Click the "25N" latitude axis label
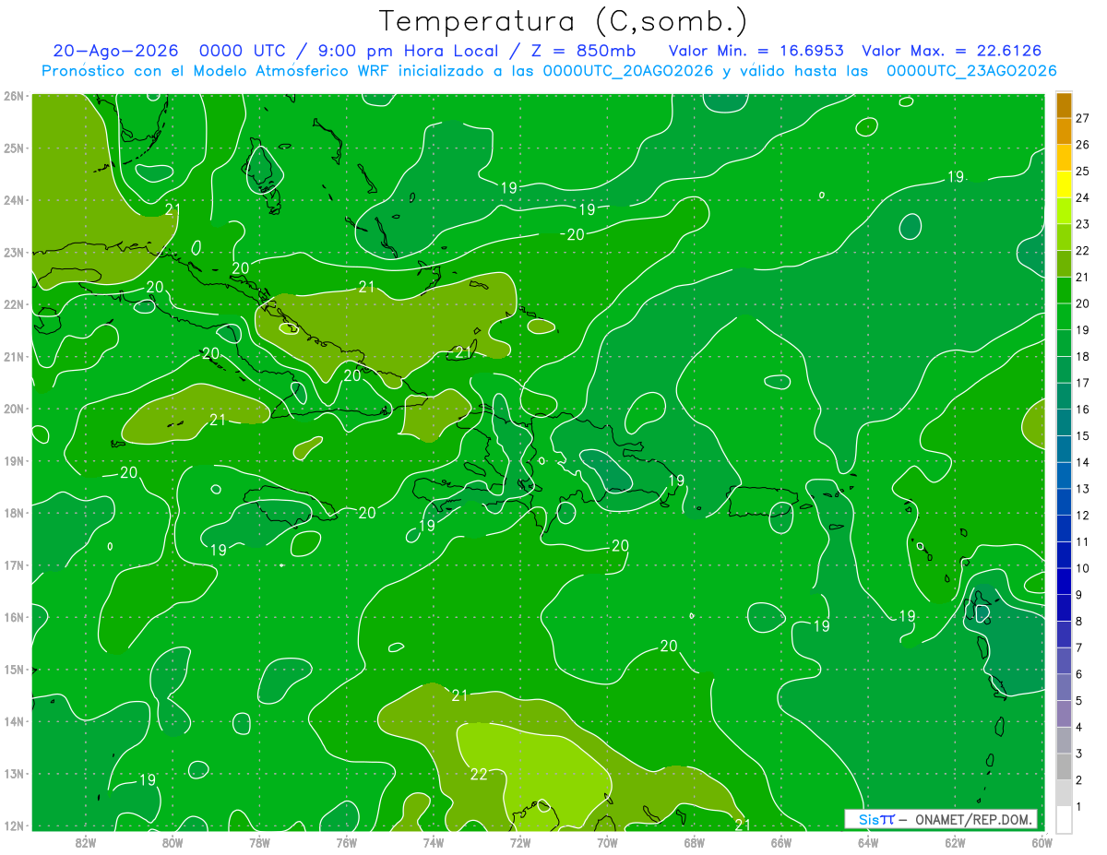The width and height of the screenshot is (1107, 855). 14,148
